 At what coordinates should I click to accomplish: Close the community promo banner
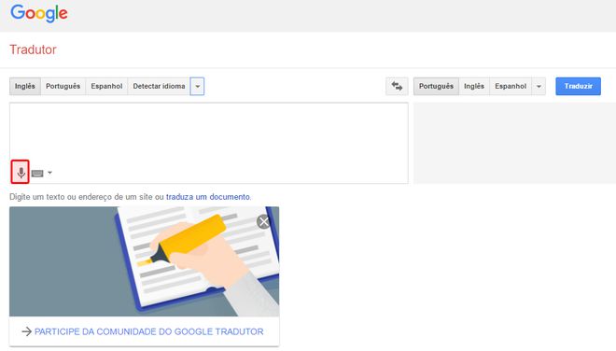(263, 221)
